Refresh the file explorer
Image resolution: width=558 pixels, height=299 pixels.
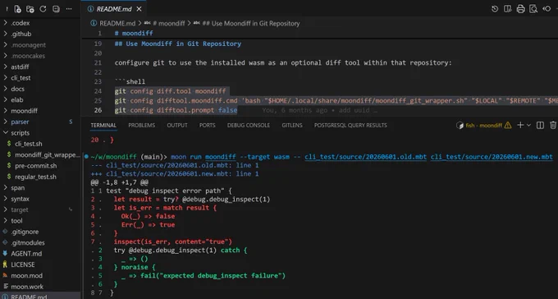click(x=43, y=9)
